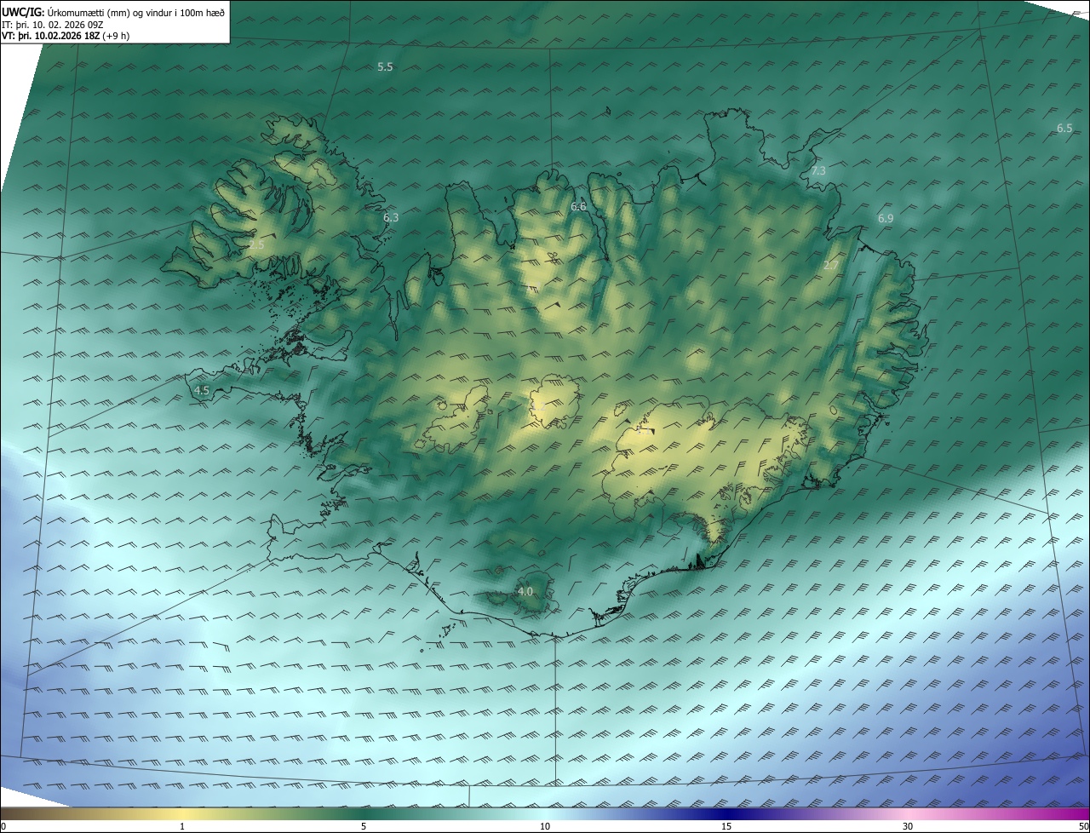1090x833 pixels.
Task: Click the 6.6 value label on the map
Action: (x=578, y=207)
